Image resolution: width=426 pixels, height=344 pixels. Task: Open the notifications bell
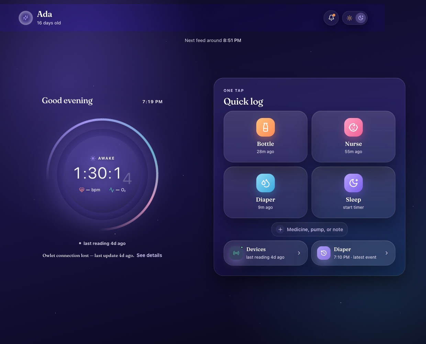331,18
